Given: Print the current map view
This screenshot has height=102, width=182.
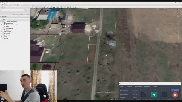Looking at the screenshot, I should 68,7.
